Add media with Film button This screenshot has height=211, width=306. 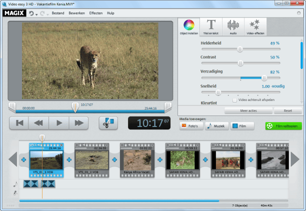pos(242,126)
